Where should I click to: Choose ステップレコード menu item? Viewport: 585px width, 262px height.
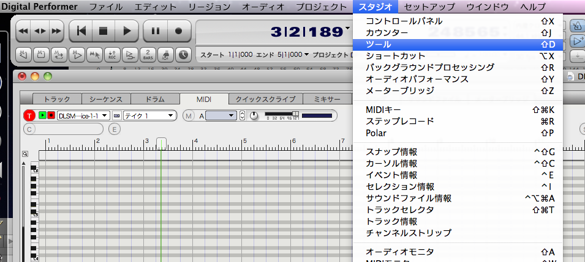click(458, 122)
